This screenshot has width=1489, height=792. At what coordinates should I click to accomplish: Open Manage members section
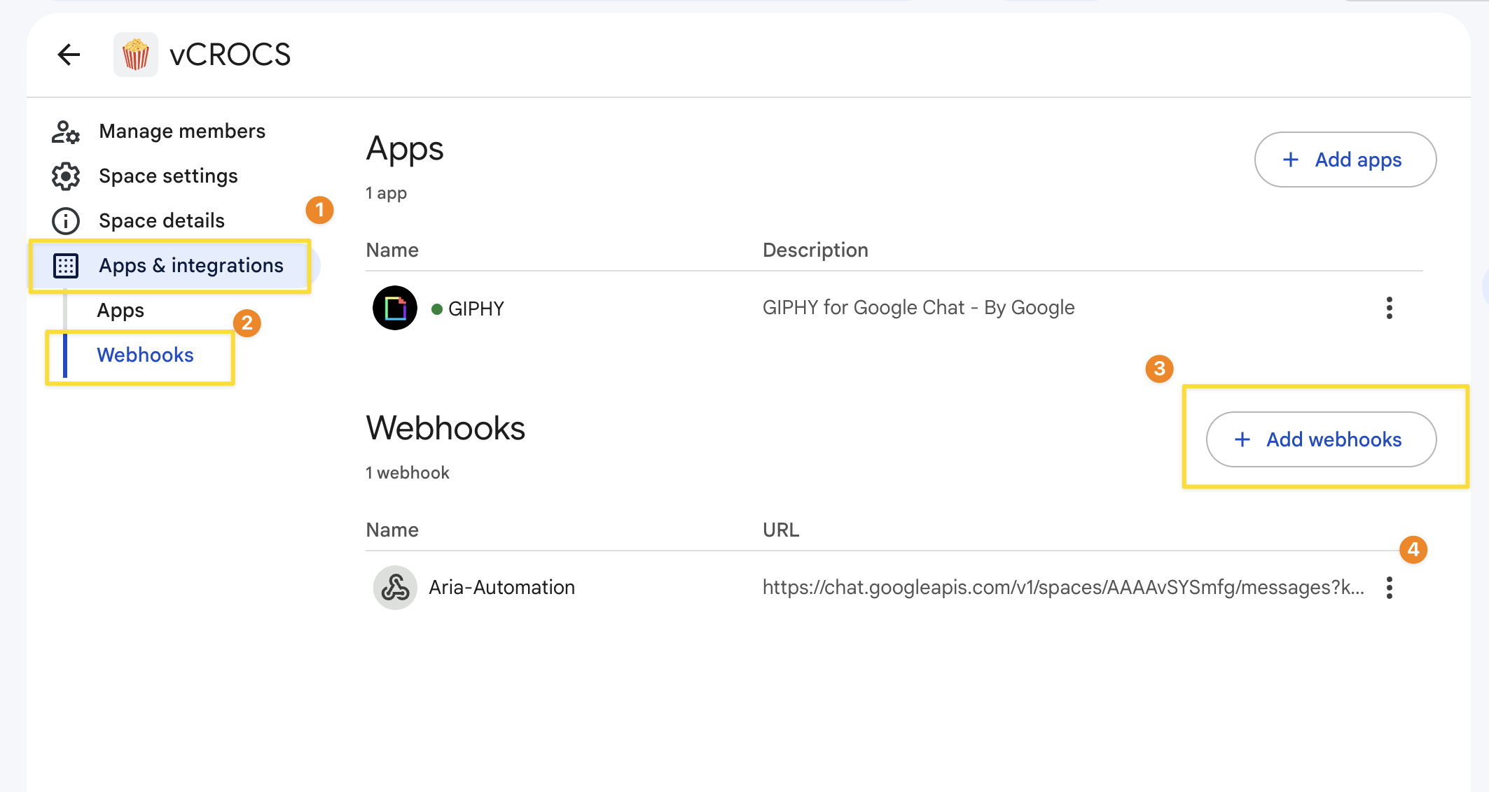pyautogui.click(x=182, y=132)
